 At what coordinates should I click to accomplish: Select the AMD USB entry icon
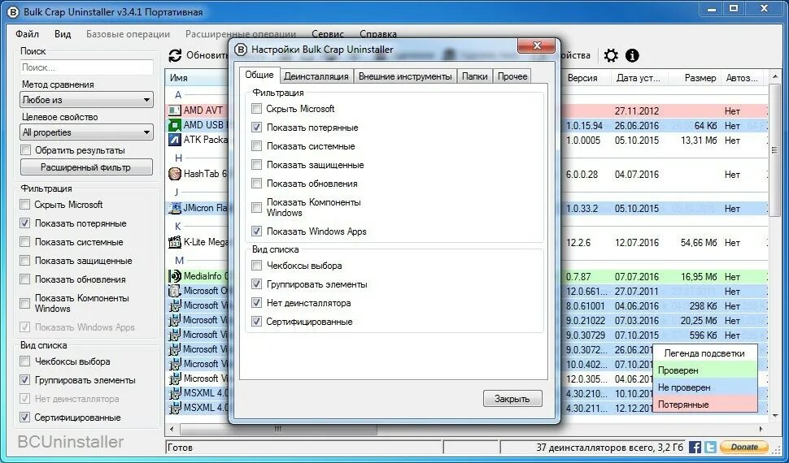tap(175, 124)
